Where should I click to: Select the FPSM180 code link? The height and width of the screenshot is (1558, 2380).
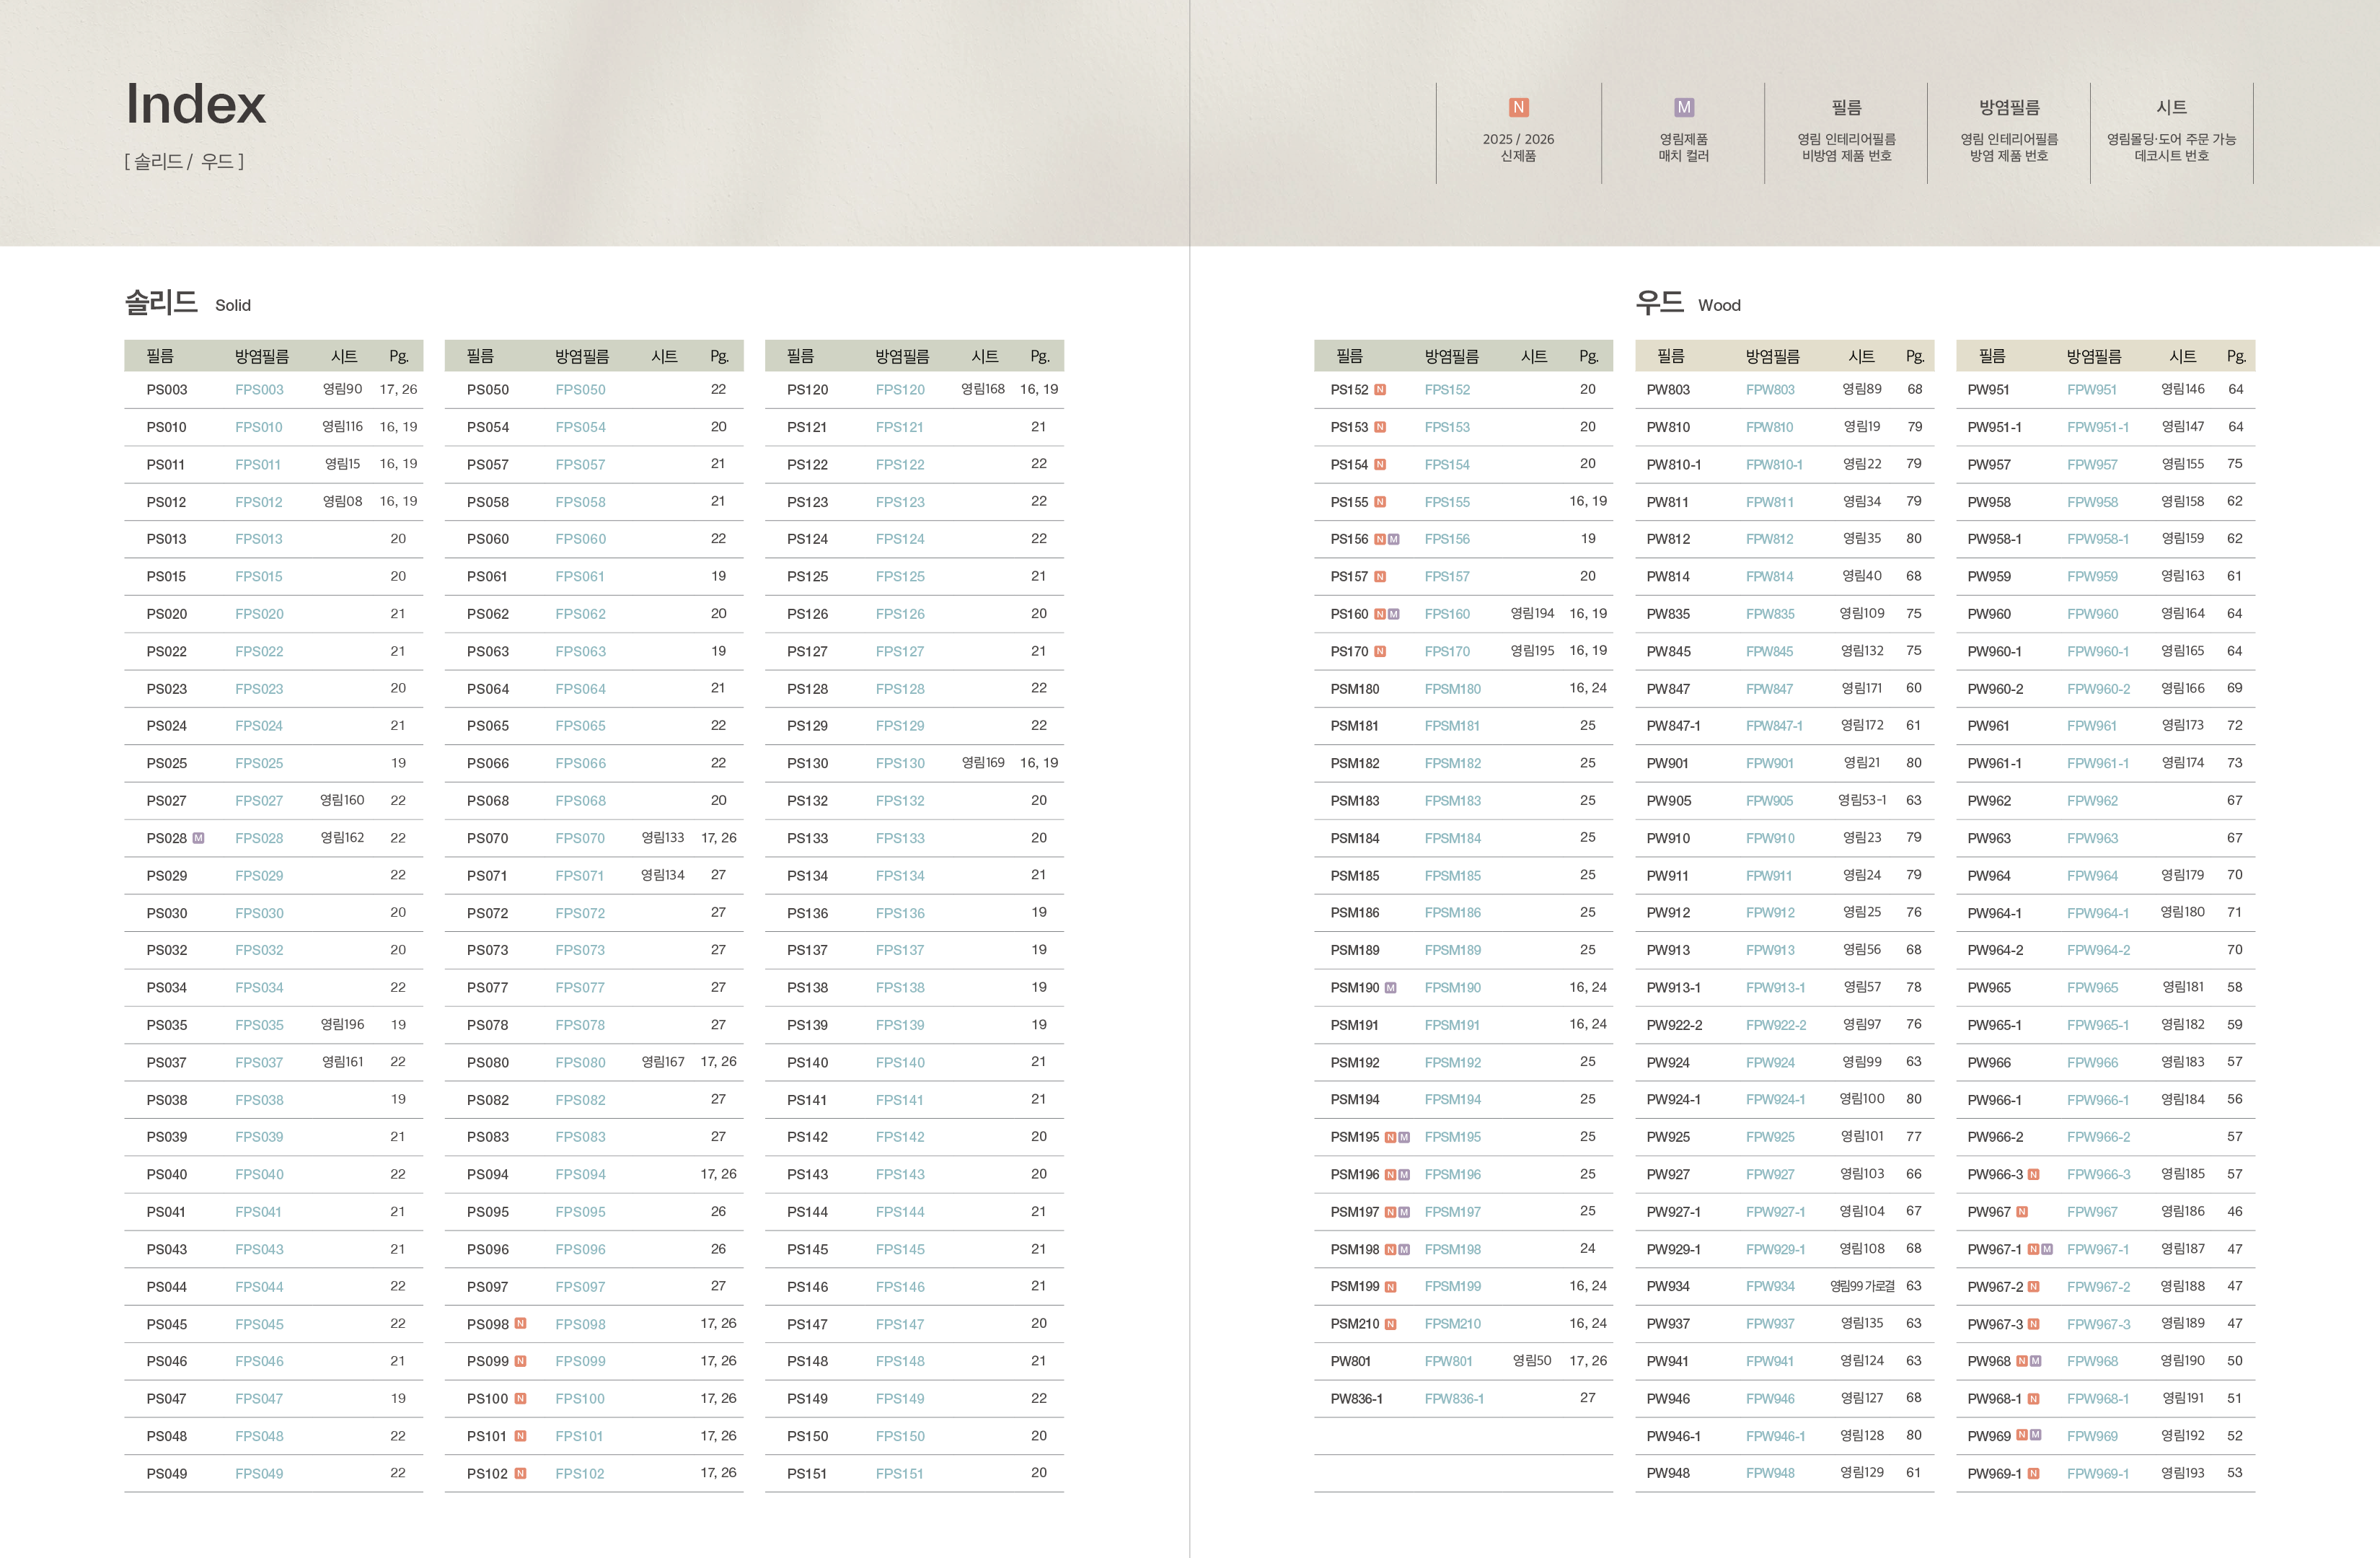coord(1452,688)
